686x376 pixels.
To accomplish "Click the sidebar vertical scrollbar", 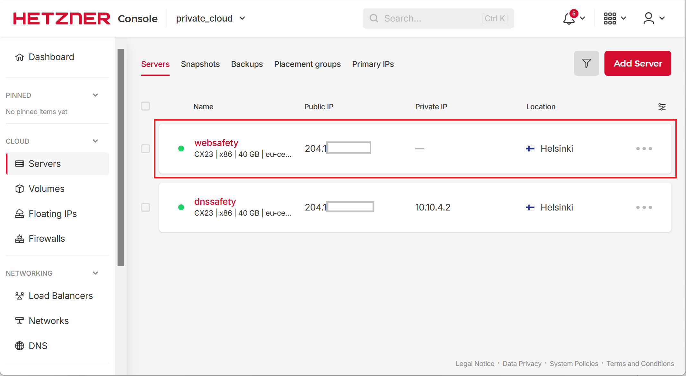I will click(121, 157).
